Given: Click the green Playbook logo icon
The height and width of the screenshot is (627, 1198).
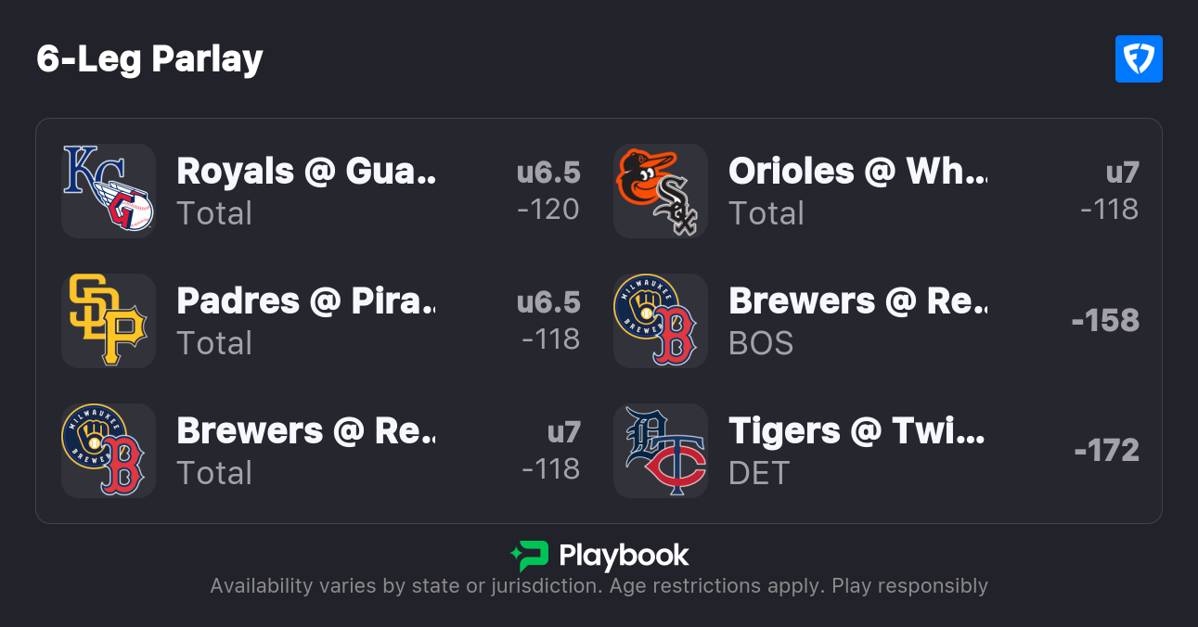Looking at the screenshot, I should [530, 556].
